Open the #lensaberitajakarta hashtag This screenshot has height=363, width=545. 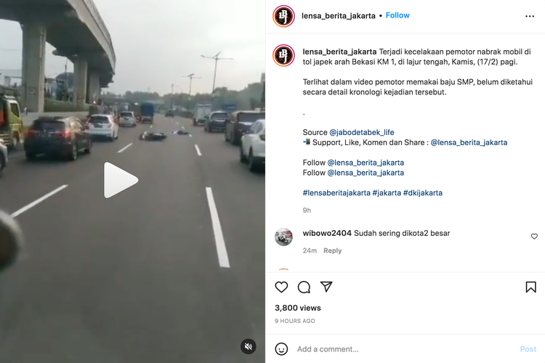click(336, 193)
